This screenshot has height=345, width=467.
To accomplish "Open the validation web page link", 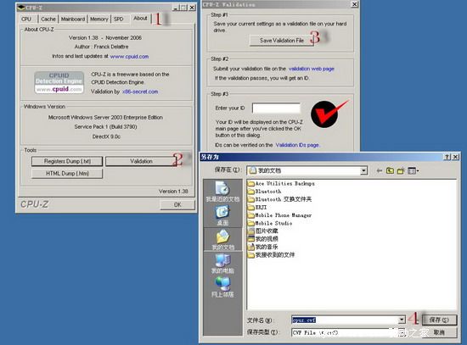I will [x=312, y=69].
